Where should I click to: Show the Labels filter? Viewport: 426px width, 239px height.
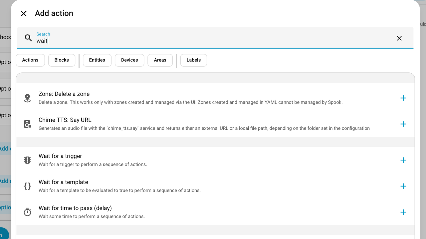click(193, 60)
